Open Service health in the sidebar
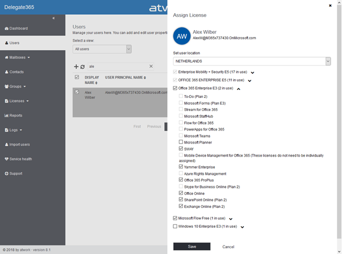The image size is (342, 254). (x=19, y=159)
